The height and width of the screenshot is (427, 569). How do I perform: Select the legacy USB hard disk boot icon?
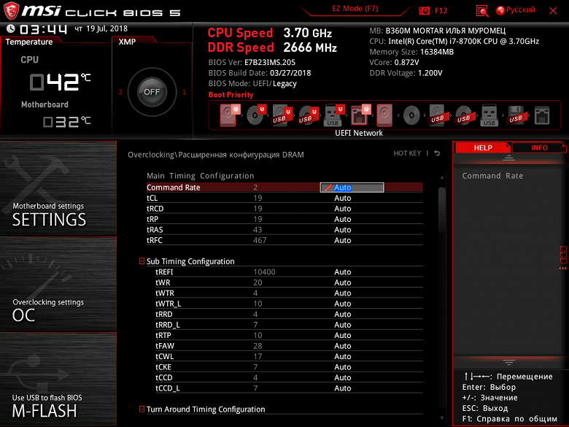click(x=437, y=115)
